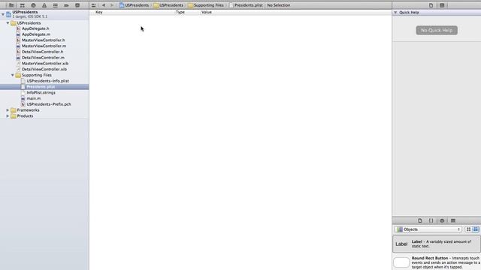Select the Label object in library
Screen dimensions: 481x270
pyautogui.click(x=437, y=244)
